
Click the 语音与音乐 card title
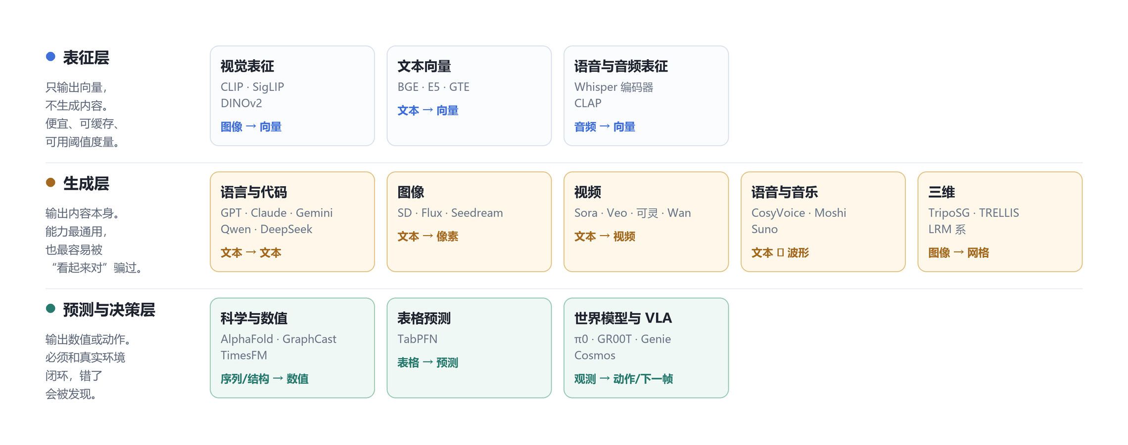(x=785, y=192)
